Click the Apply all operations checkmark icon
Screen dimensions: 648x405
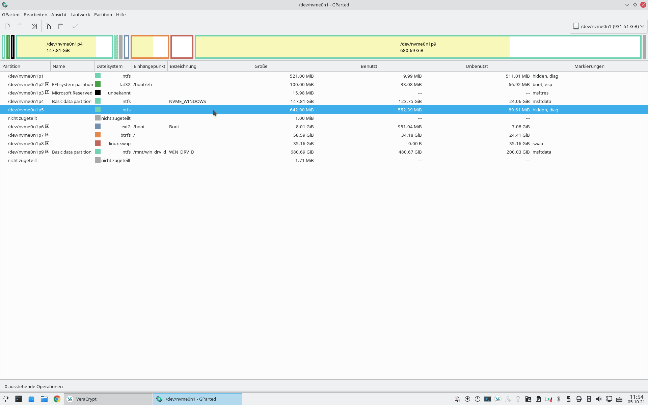[x=75, y=26]
